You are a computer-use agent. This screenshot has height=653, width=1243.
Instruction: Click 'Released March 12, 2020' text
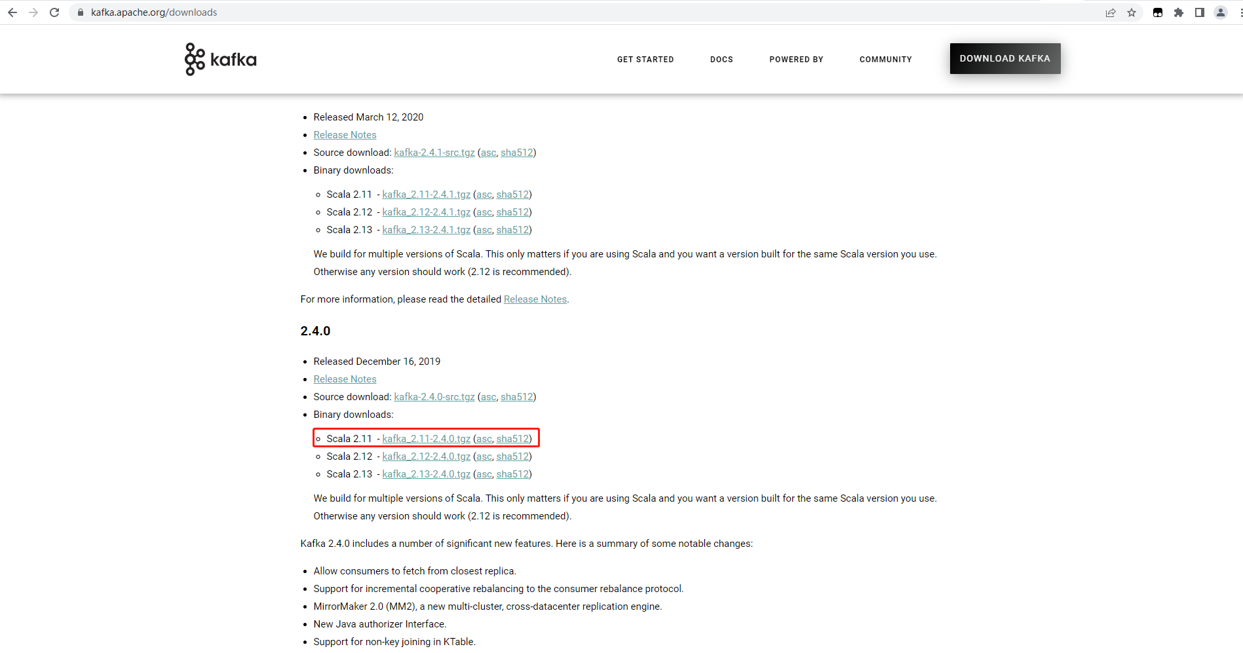coord(368,117)
